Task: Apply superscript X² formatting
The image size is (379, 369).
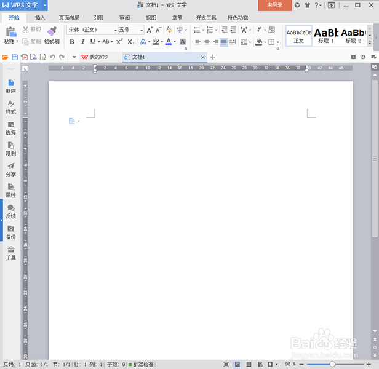Action: pos(119,42)
